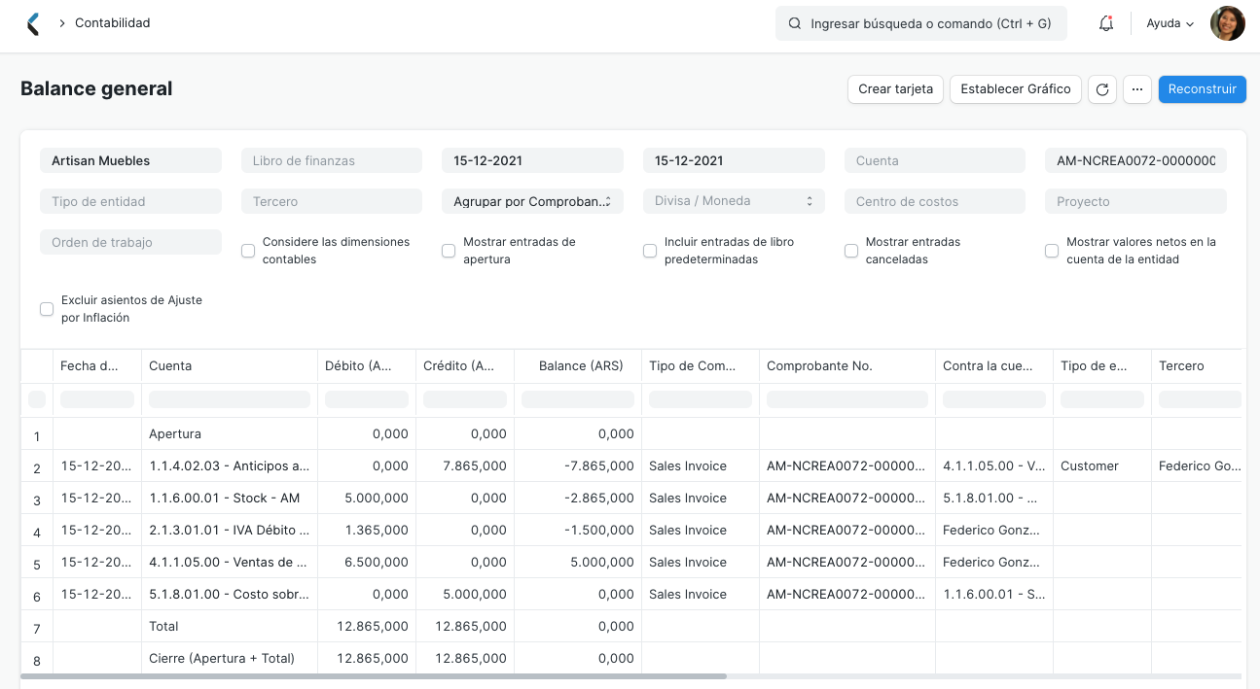Click the Crear tarjeta button
This screenshot has width=1260, height=689.
tap(894, 88)
